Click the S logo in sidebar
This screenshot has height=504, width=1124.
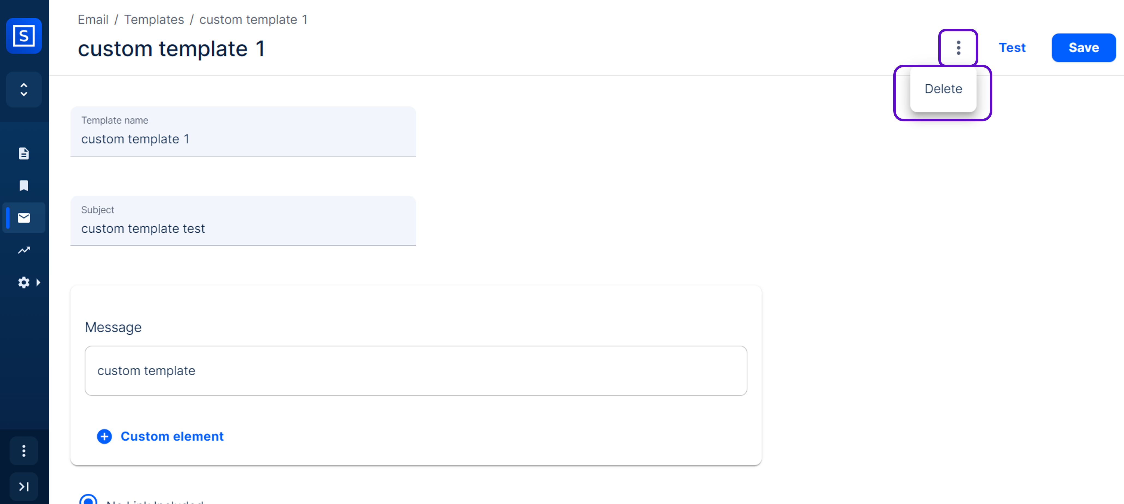click(x=23, y=36)
